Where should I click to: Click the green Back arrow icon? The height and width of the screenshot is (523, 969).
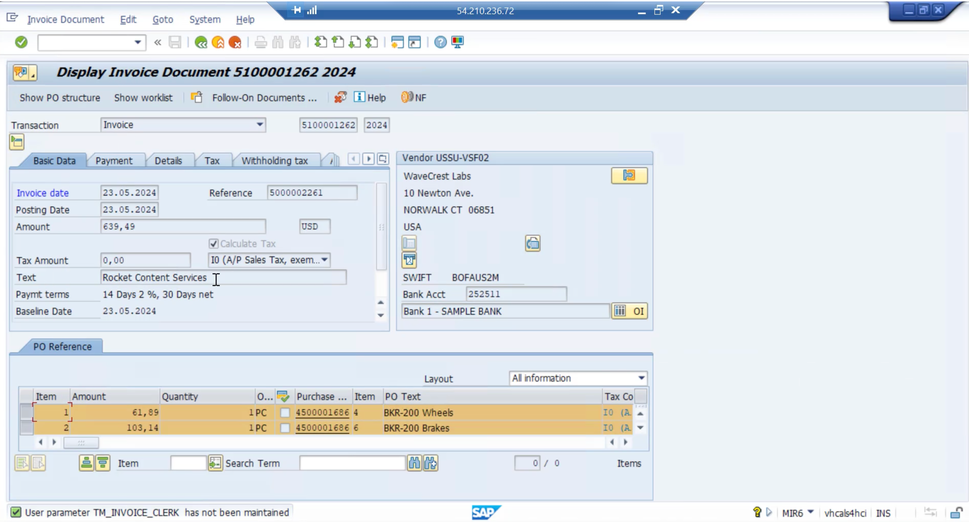tap(201, 42)
